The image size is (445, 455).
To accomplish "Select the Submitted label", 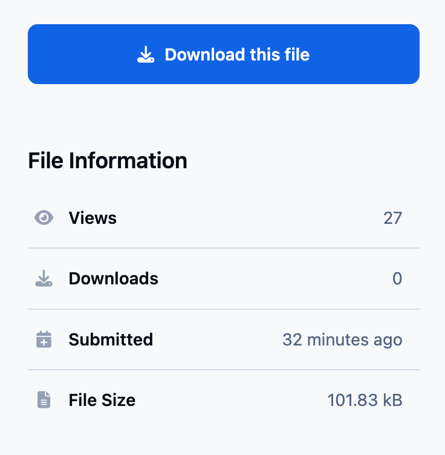I will (111, 339).
